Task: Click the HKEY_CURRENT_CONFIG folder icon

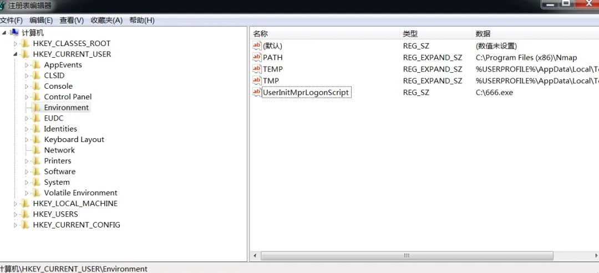Action: 25,225
